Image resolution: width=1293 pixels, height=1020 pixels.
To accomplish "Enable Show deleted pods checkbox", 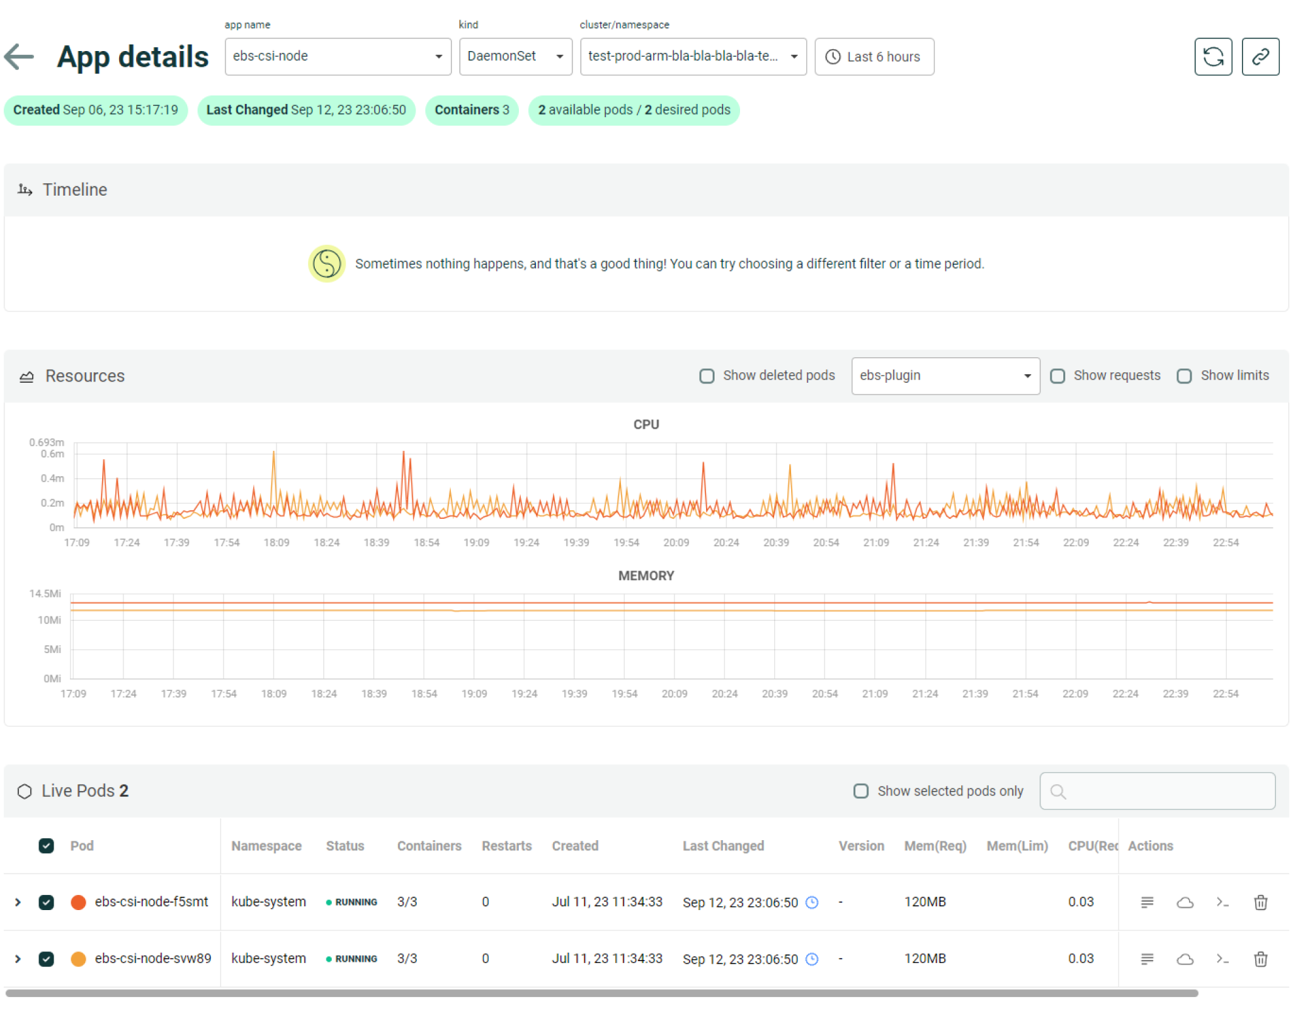I will (706, 376).
